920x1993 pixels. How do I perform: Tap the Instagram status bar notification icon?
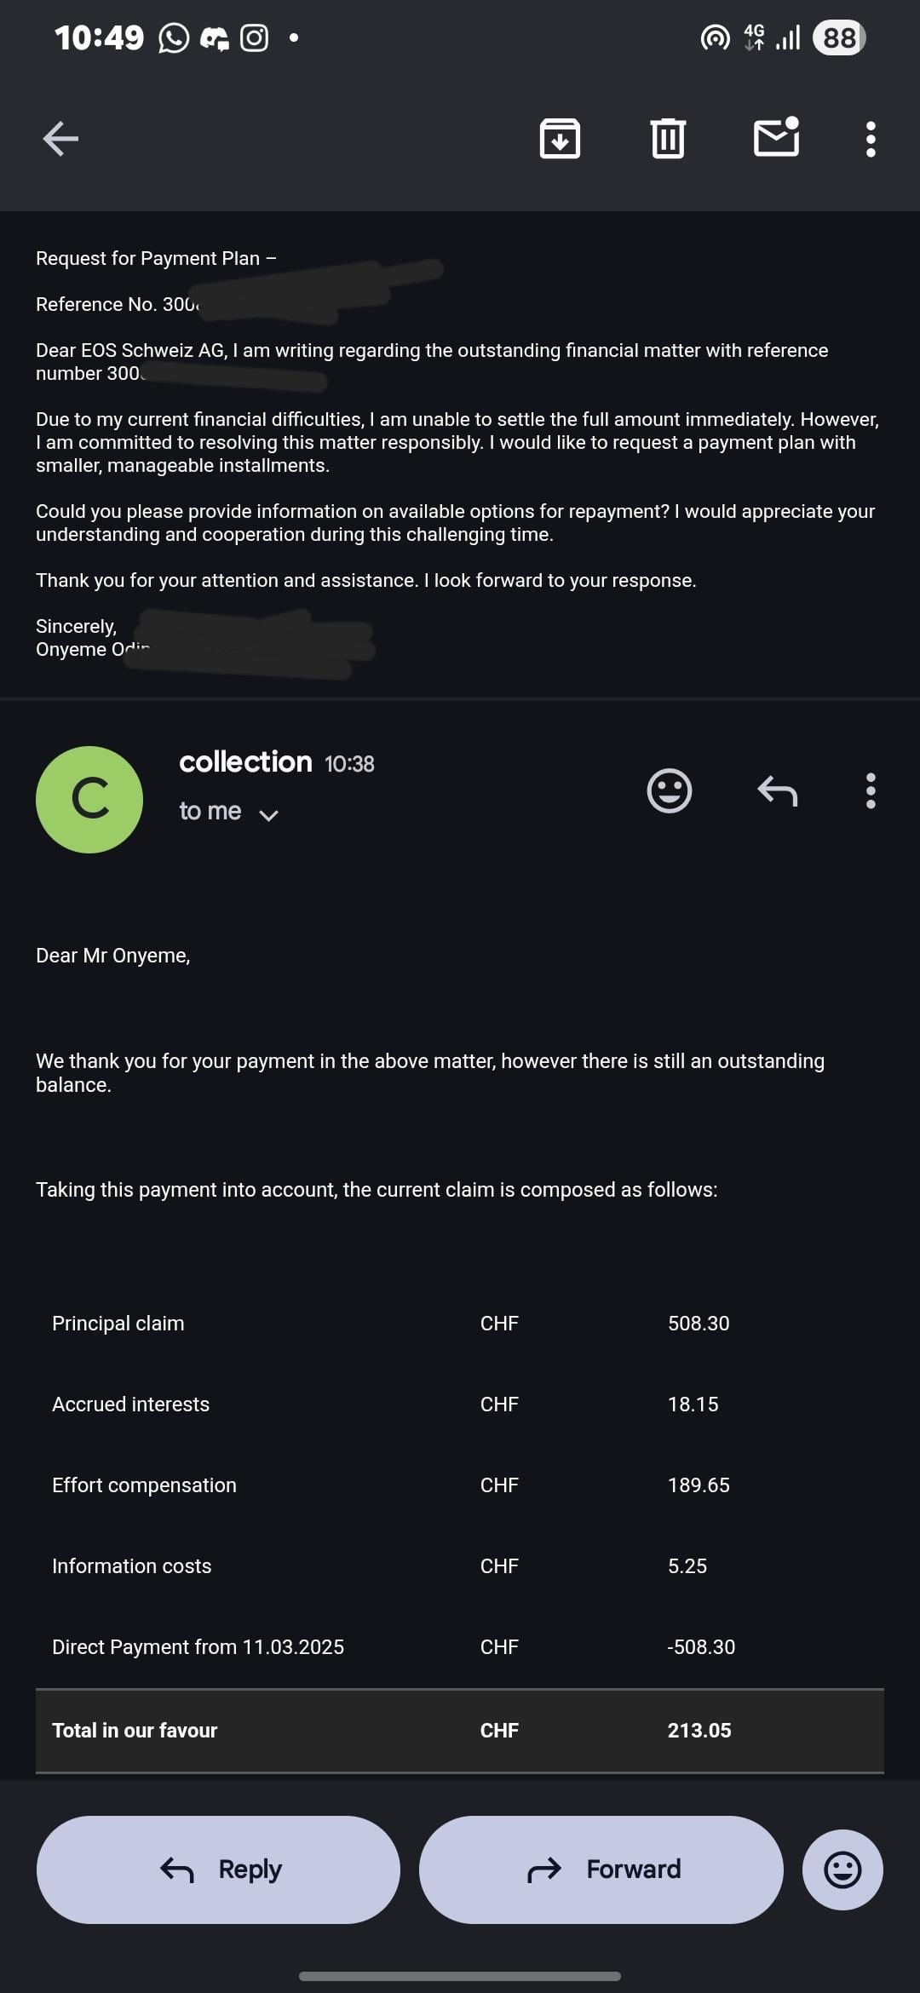[254, 38]
